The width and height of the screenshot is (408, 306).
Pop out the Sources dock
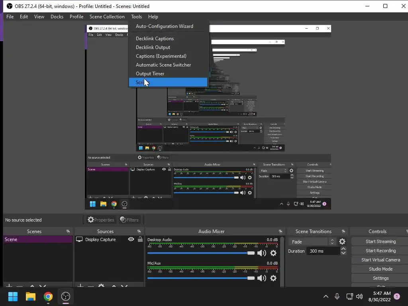pos(139,231)
